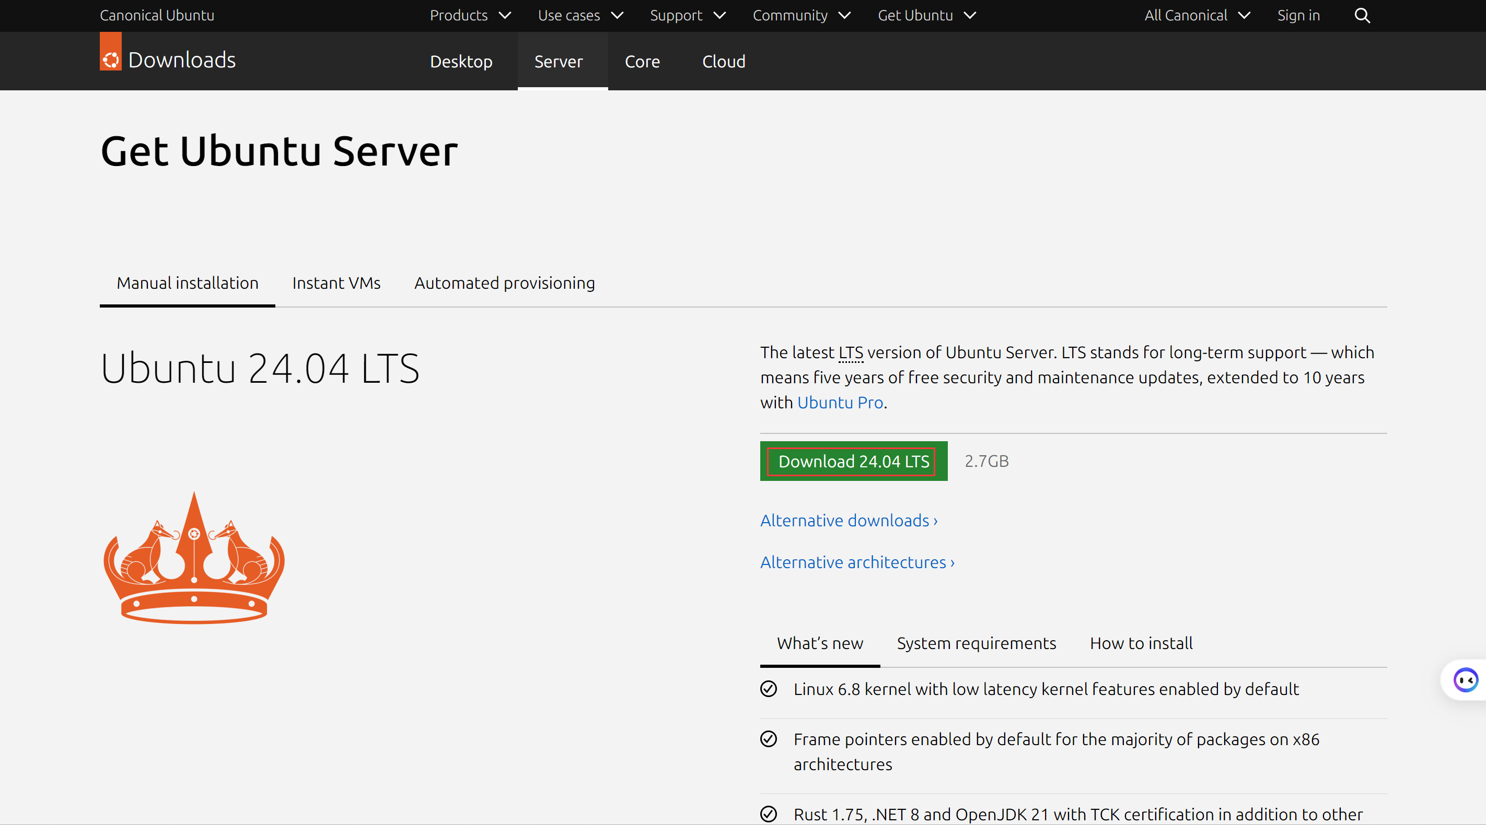Follow the Ubuntu Pro link
The height and width of the screenshot is (825, 1486).
(840, 403)
